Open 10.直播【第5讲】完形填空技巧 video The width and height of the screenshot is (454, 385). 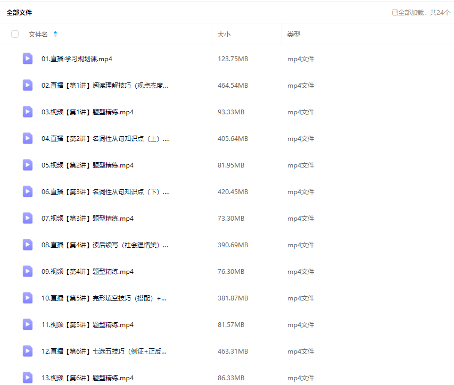(104, 298)
